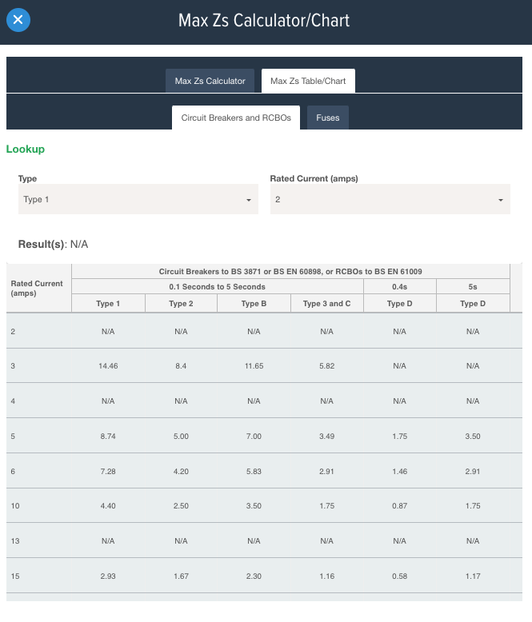The width and height of the screenshot is (532, 622).
Task: Select the Max Zs Table/Chart tab
Action: pyautogui.click(x=308, y=81)
